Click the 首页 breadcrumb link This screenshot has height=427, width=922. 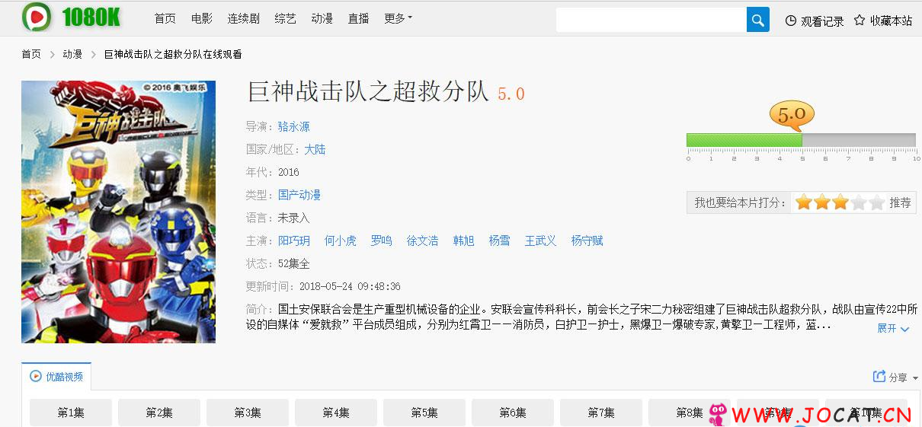pyautogui.click(x=31, y=54)
